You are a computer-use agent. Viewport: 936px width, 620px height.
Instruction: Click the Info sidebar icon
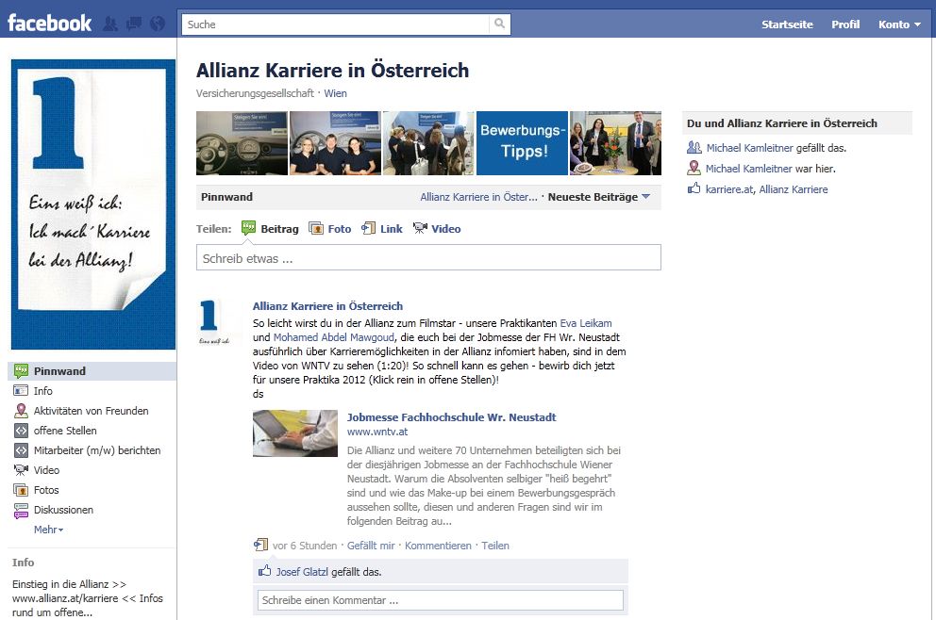coord(21,390)
